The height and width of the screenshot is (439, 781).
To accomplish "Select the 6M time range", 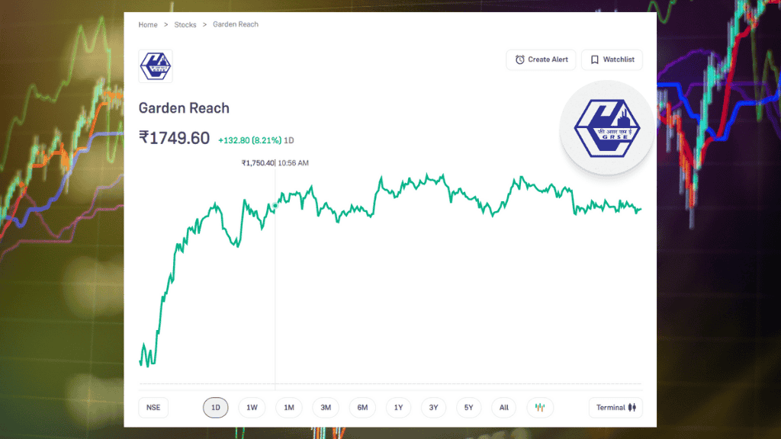I will (x=362, y=408).
